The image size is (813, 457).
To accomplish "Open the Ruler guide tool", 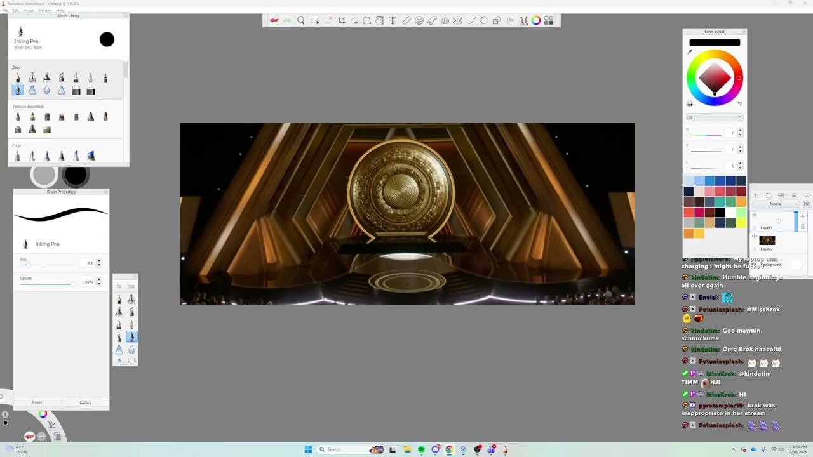I will 406,21.
